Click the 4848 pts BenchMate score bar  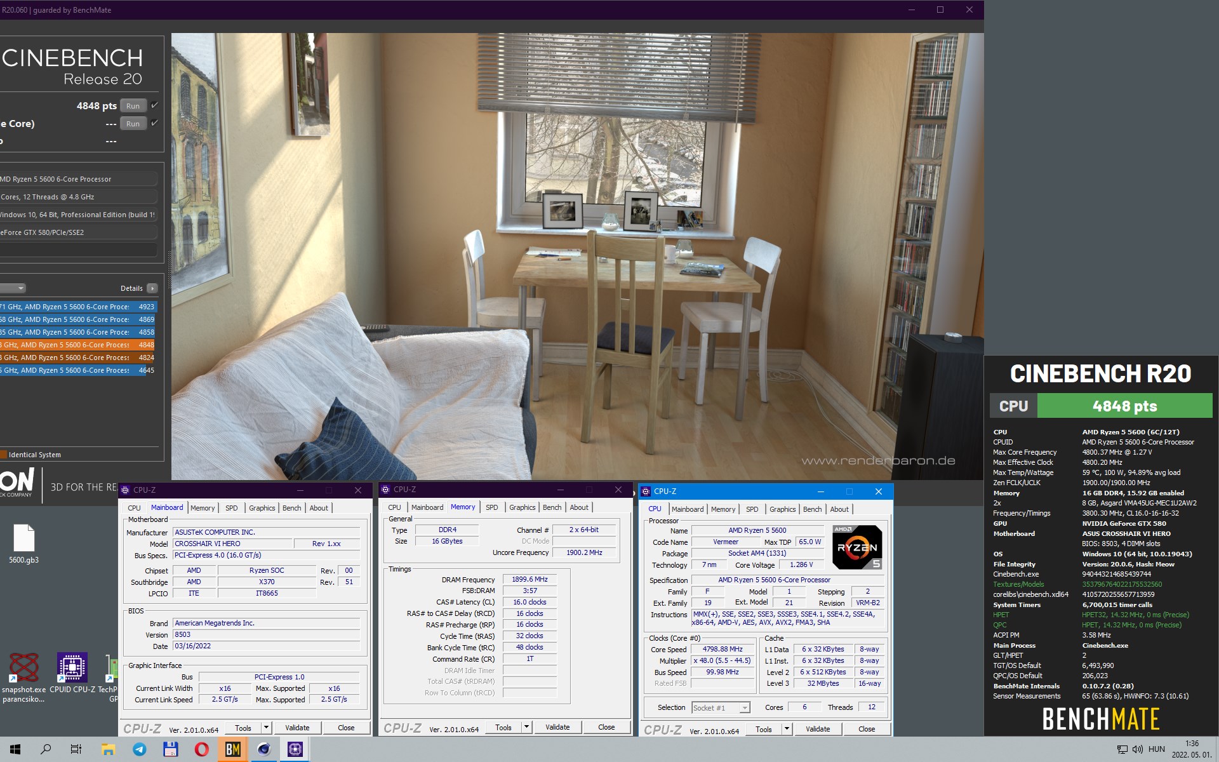(1124, 406)
